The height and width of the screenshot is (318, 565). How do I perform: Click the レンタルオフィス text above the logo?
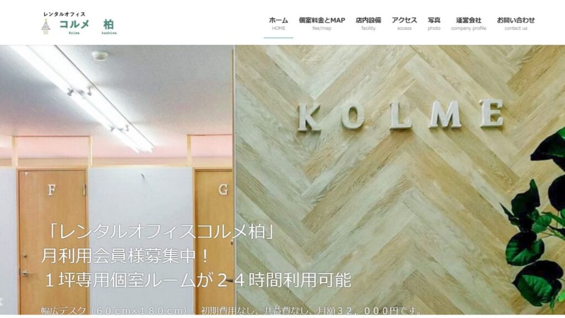[65, 14]
